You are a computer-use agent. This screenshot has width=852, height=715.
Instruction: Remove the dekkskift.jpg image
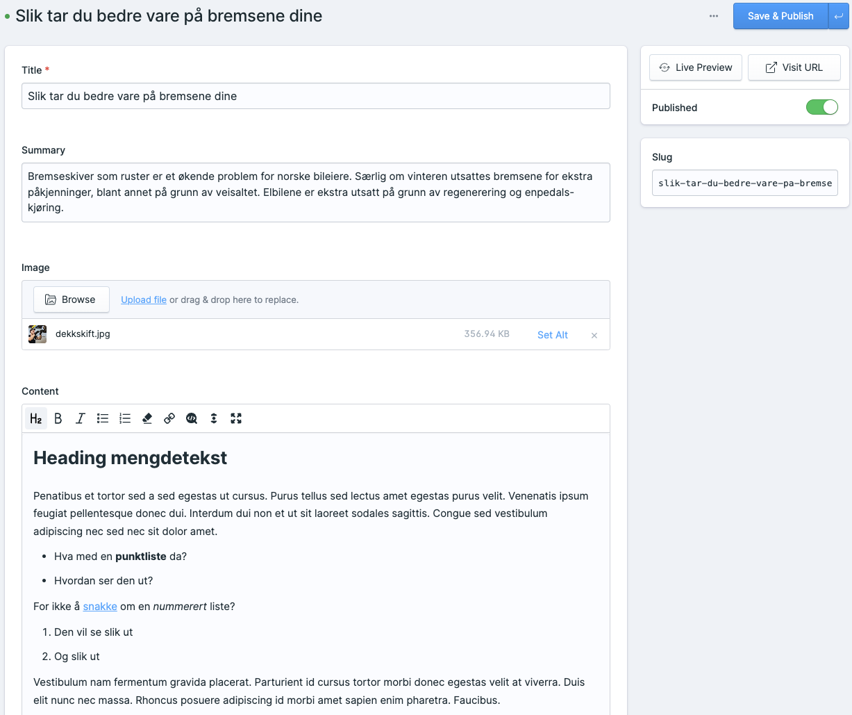pyautogui.click(x=594, y=336)
